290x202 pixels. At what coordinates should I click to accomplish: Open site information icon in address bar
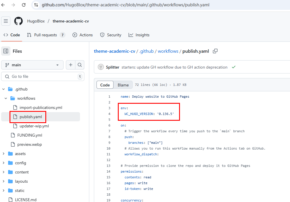point(36,5)
